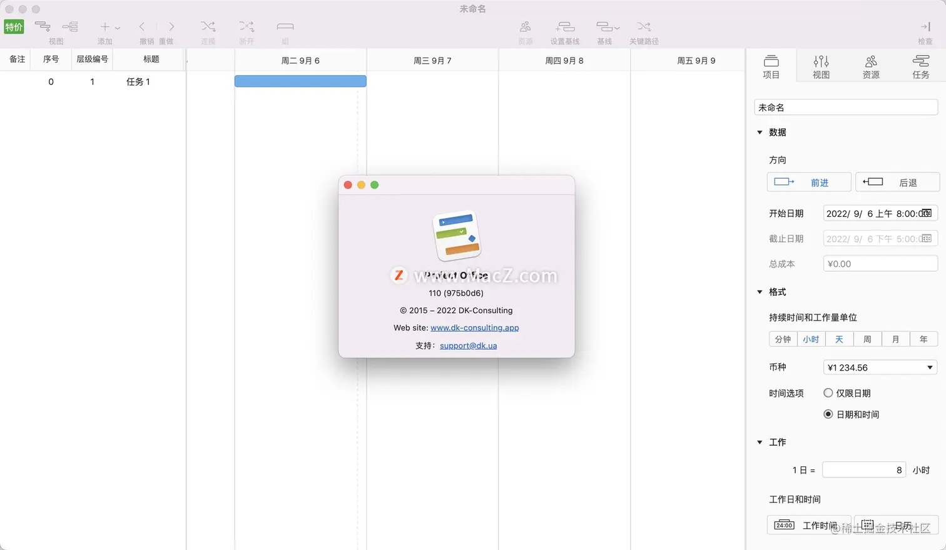
Task: Select 月 as duration unit
Action: [x=895, y=339]
